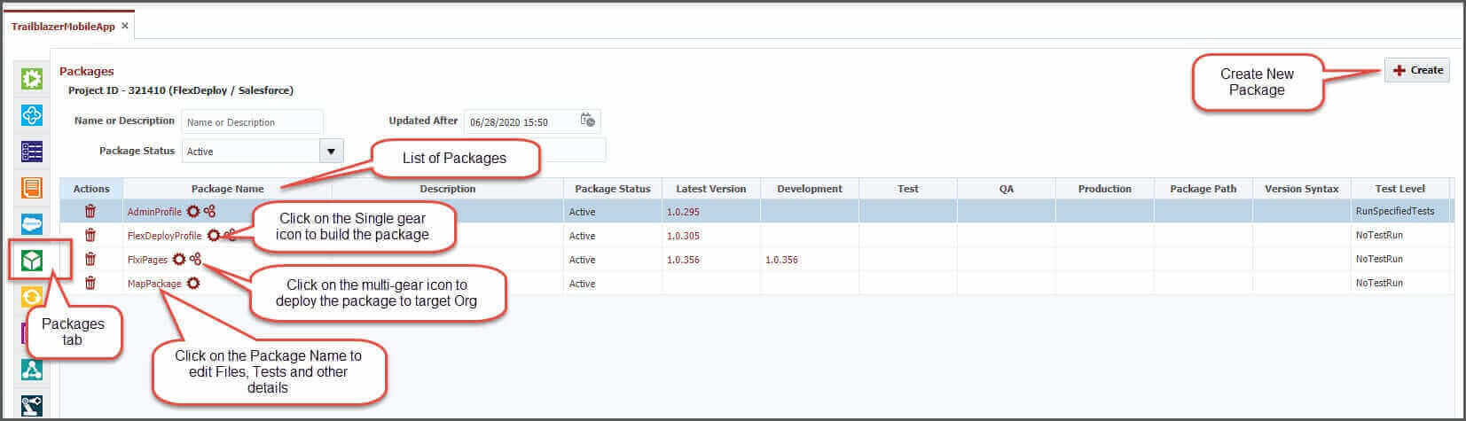The image size is (1466, 421).
Task: Click Active status in the AdminProfile row
Action: [x=583, y=212]
